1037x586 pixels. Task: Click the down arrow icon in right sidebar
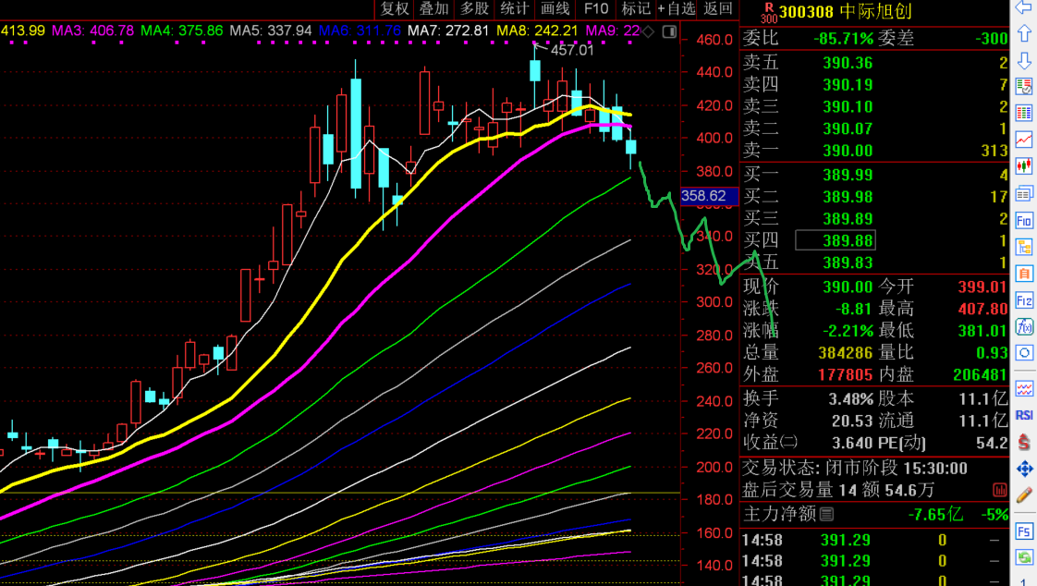(1024, 60)
